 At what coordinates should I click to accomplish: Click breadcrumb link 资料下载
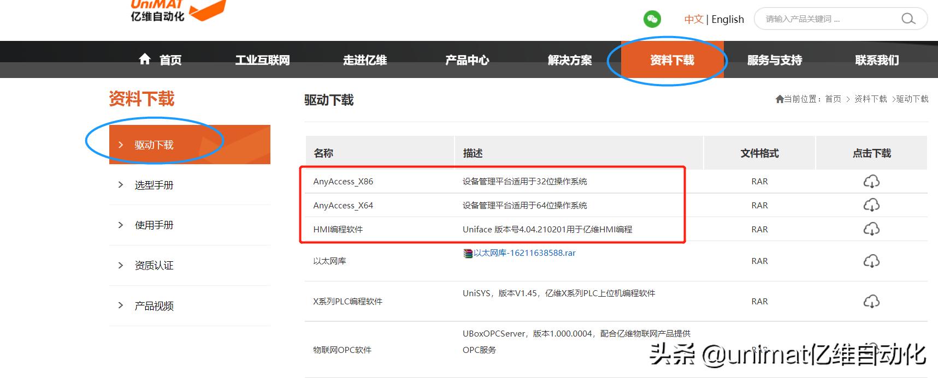click(871, 99)
